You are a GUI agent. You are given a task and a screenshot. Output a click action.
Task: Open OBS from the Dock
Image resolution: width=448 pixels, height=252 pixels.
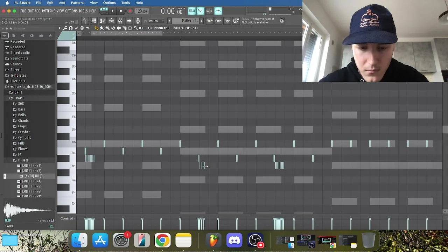255,240
